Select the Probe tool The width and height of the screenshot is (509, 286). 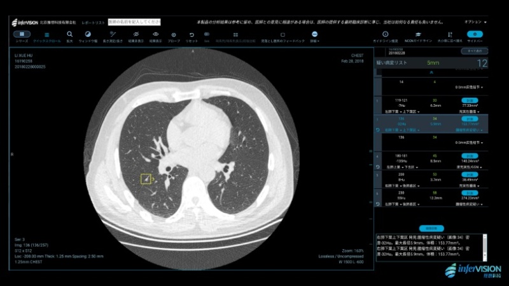174,35
